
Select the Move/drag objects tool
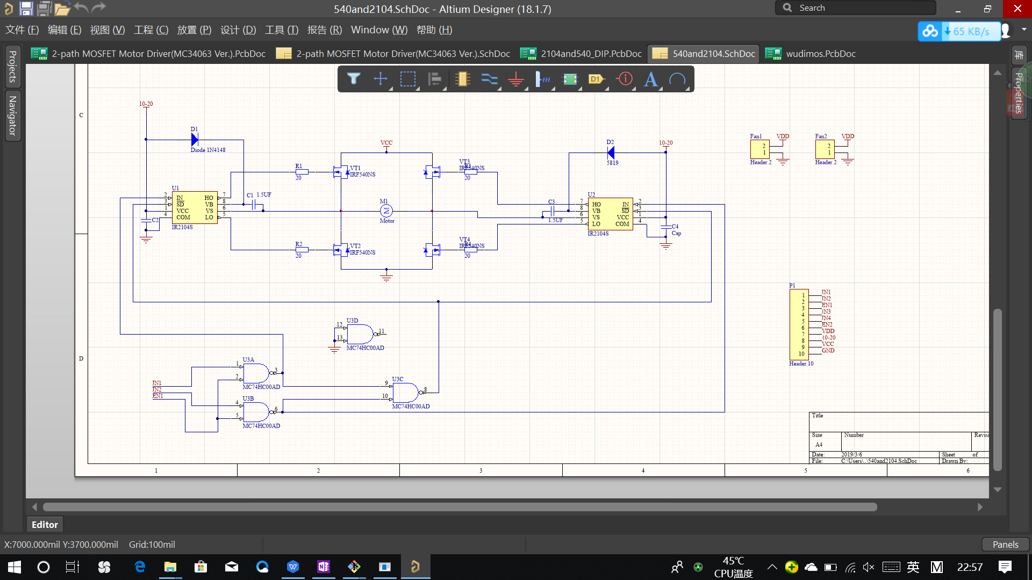381,79
